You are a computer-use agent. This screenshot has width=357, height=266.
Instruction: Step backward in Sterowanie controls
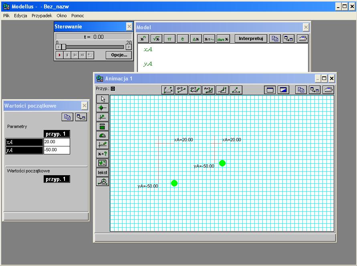(75, 55)
